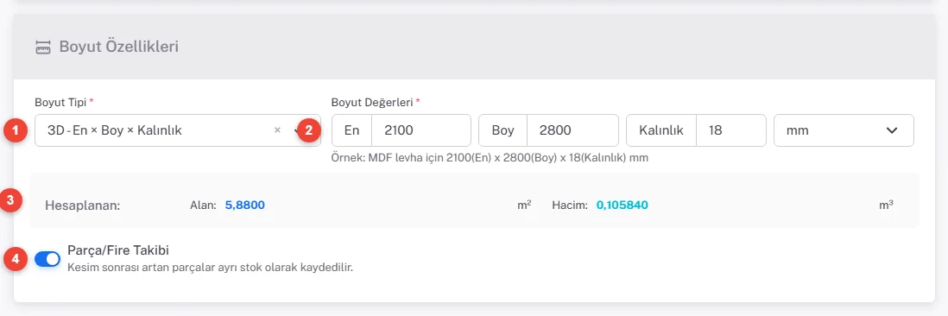Click the Boyut Tipi field label
This screenshot has height=316, width=948.
[64, 102]
